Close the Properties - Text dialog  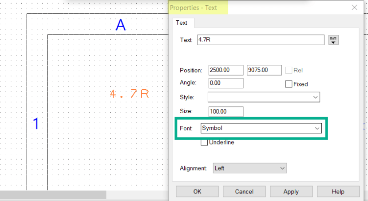tap(354, 8)
